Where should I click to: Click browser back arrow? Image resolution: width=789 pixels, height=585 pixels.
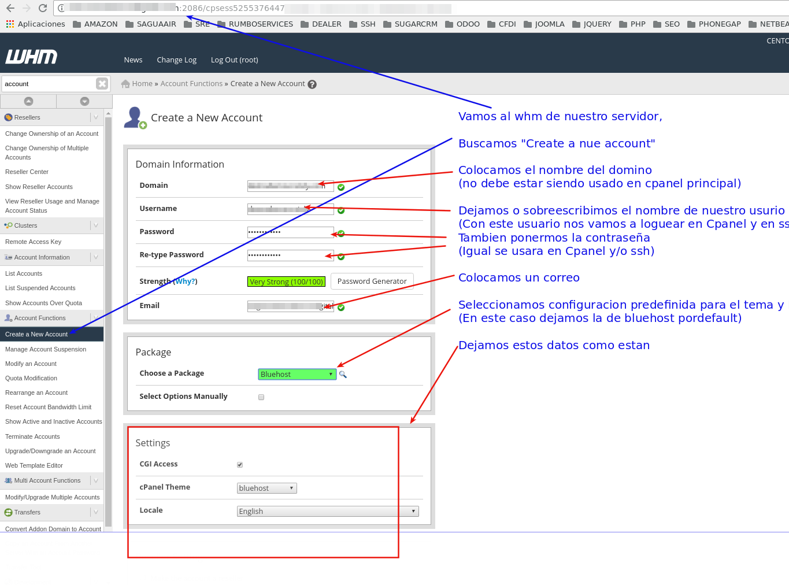coord(10,8)
